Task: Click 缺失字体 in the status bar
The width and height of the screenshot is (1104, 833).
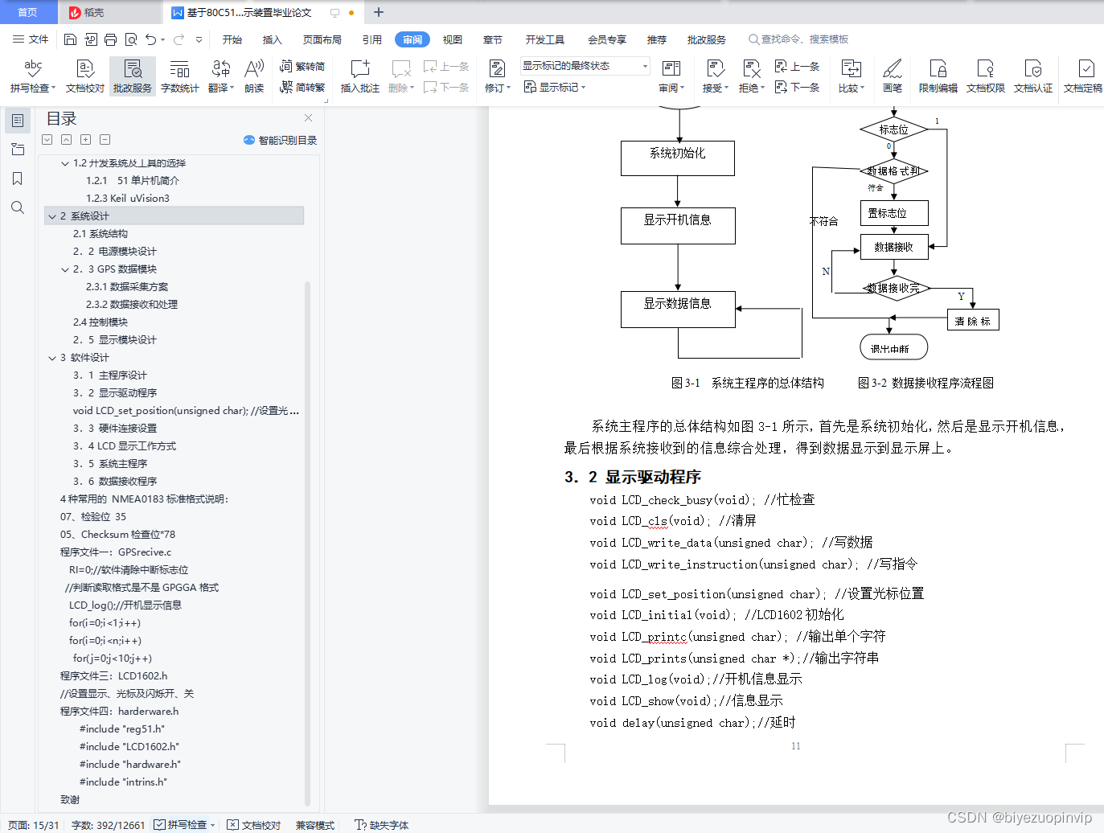Action: tap(382, 825)
